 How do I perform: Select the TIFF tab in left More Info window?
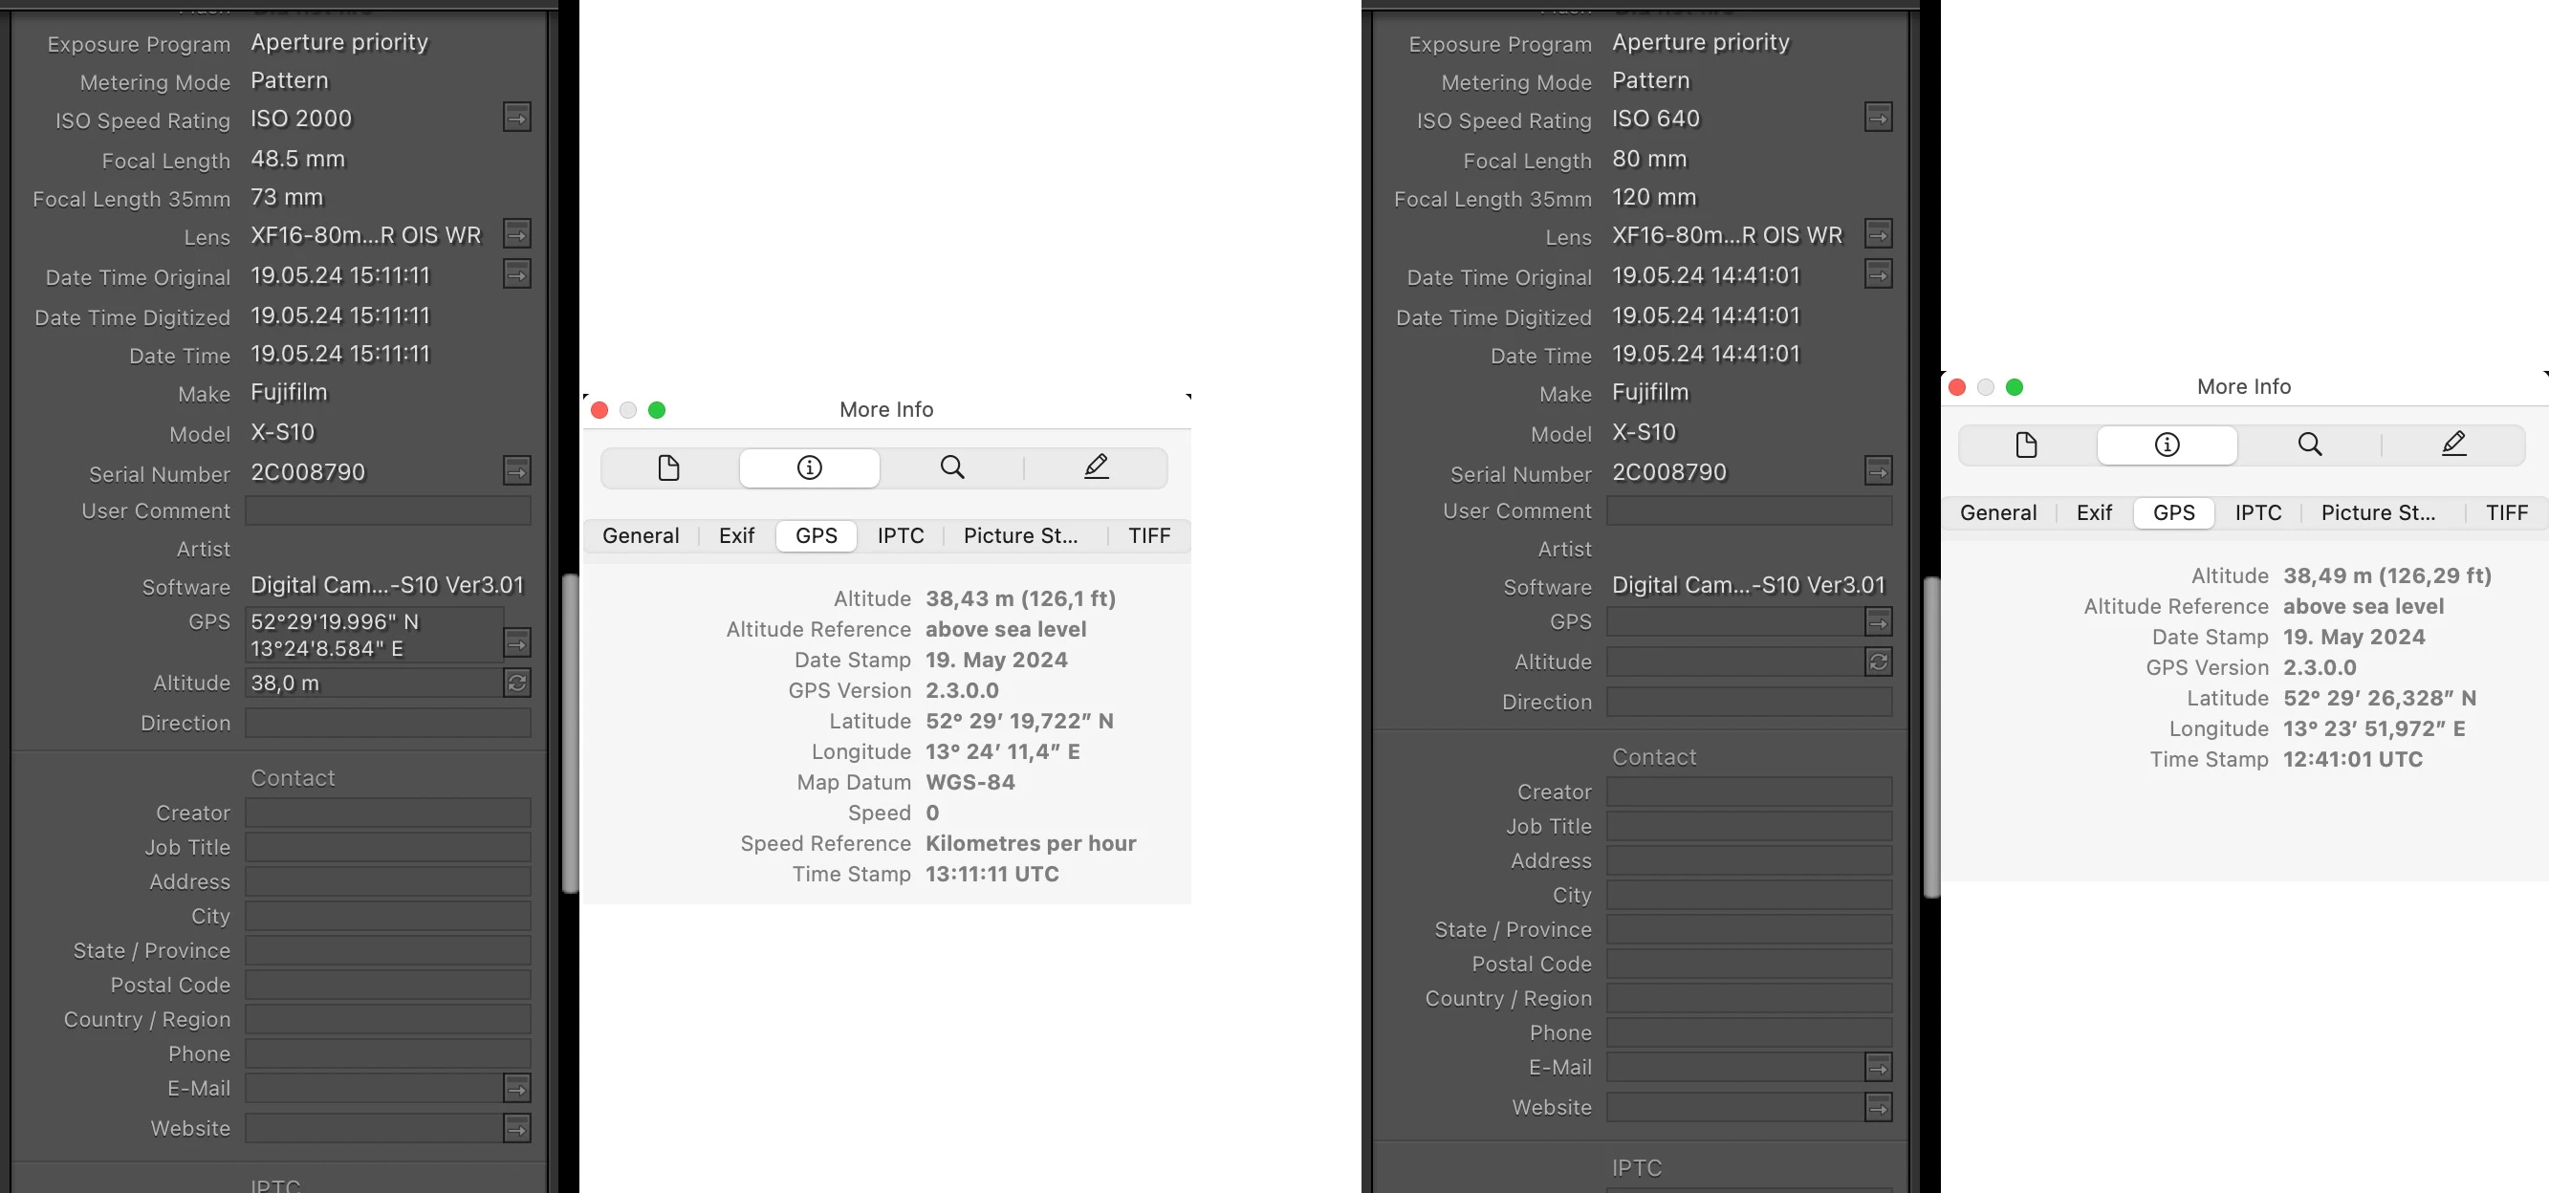pos(1148,535)
